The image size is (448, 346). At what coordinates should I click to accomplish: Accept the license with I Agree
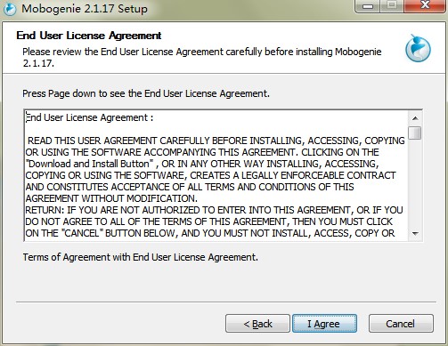pyautogui.click(x=324, y=324)
